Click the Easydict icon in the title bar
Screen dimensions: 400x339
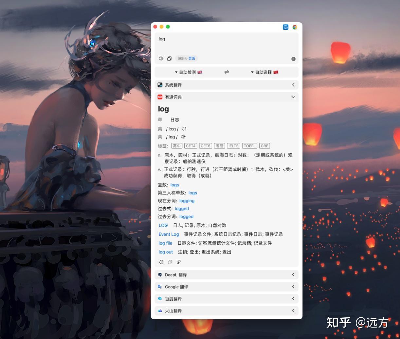click(x=285, y=27)
